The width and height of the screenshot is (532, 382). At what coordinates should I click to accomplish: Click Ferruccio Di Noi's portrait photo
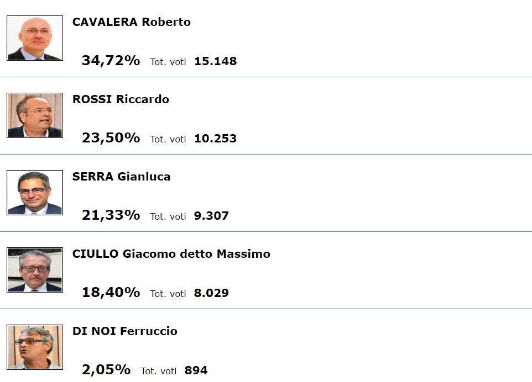[35, 347]
